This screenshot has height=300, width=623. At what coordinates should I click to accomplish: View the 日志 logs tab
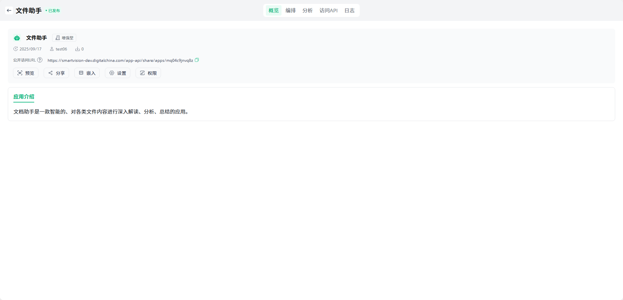(349, 10)
